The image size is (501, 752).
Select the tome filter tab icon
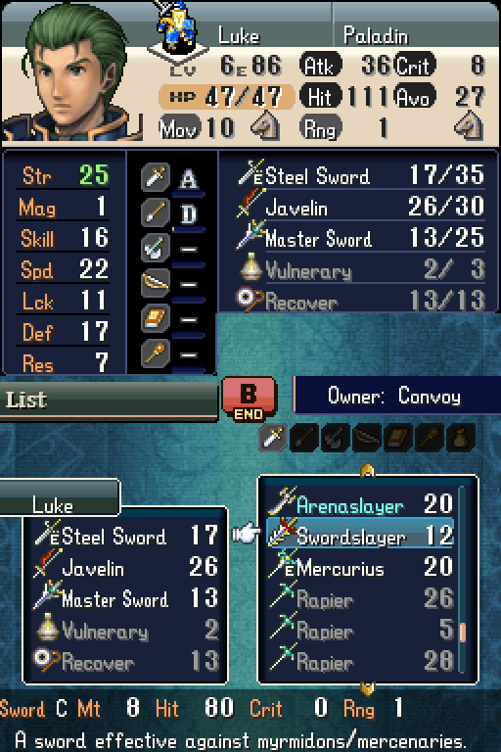pos(398,437)
